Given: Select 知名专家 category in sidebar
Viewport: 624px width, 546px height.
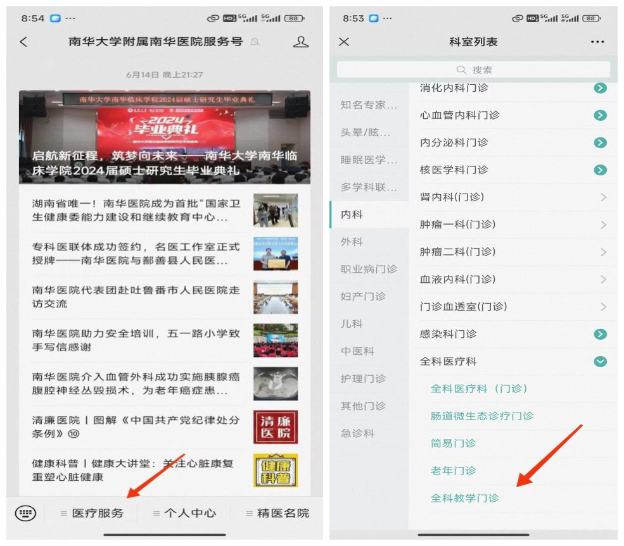Looking at the screenshot, I should point(369,105).
